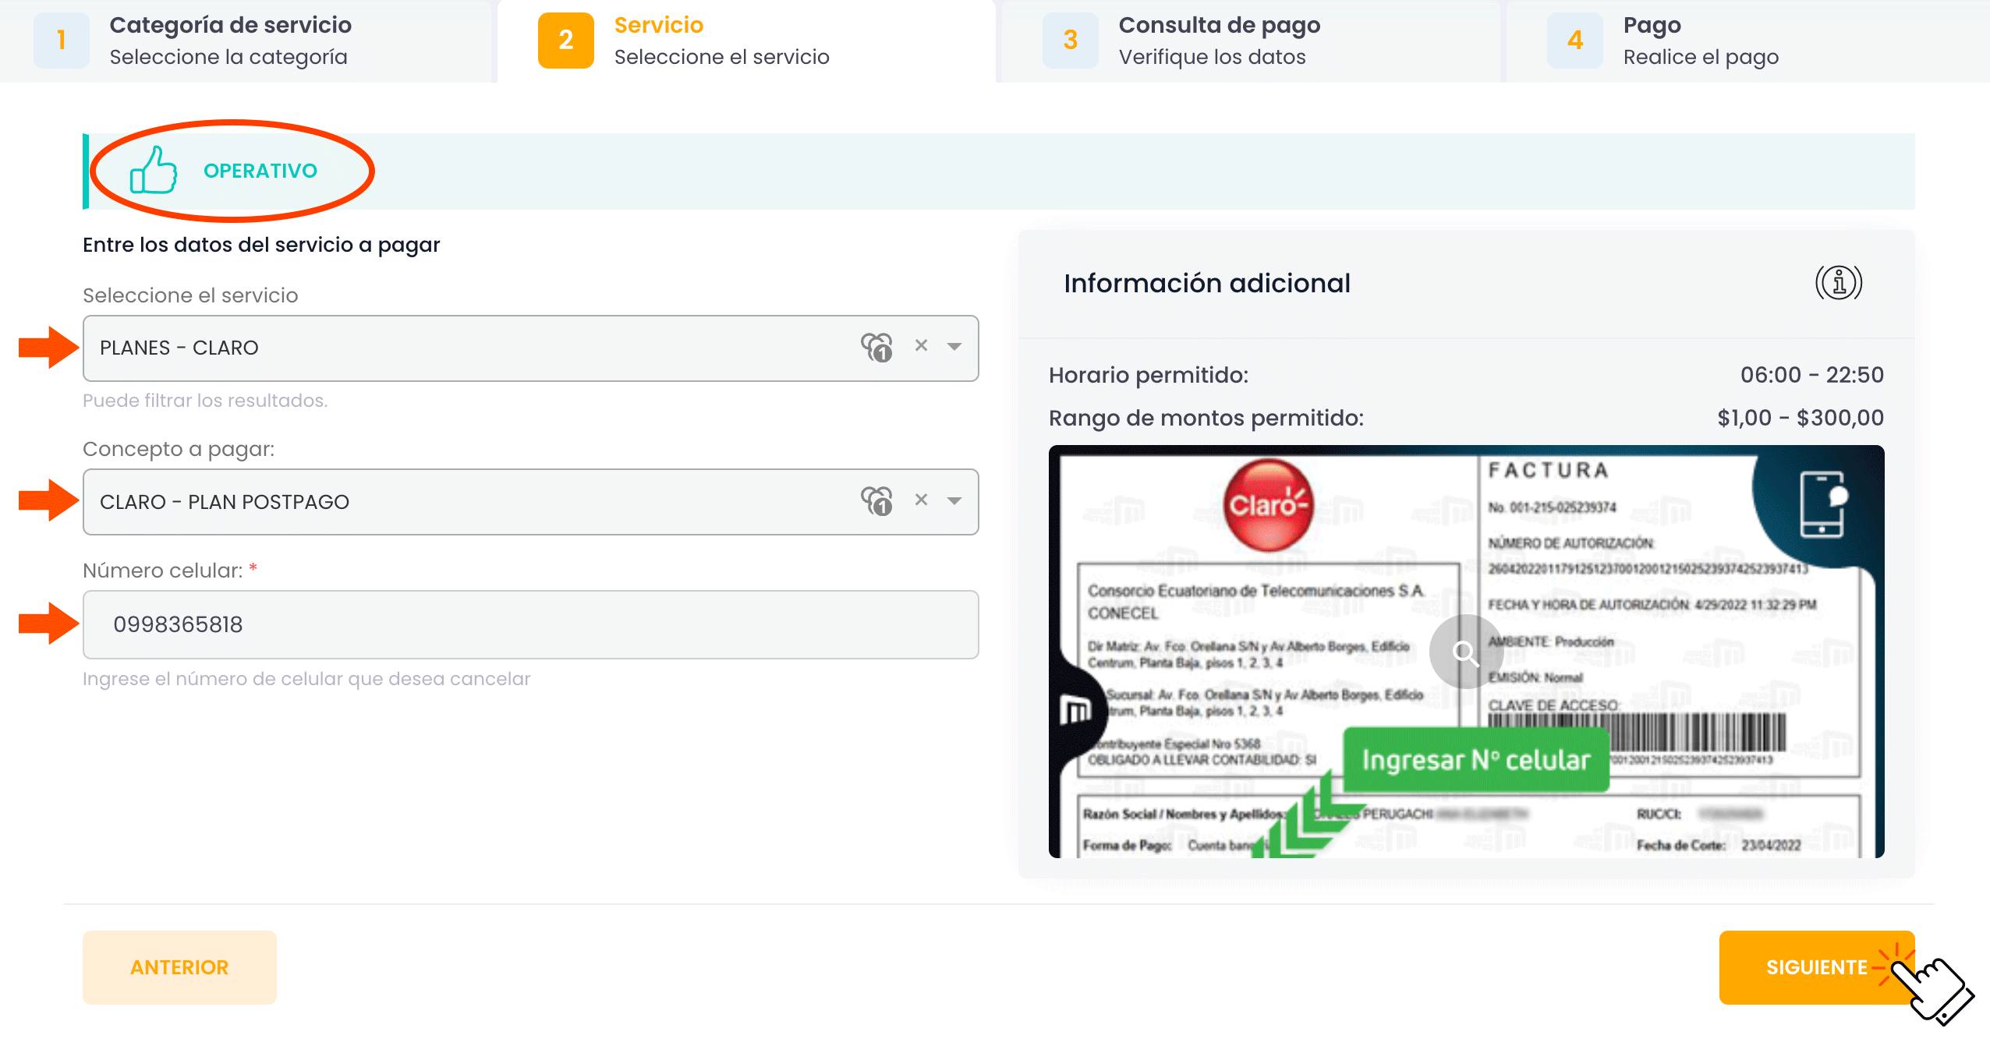Click the ANTERIOR button

(x=179, y=967)
